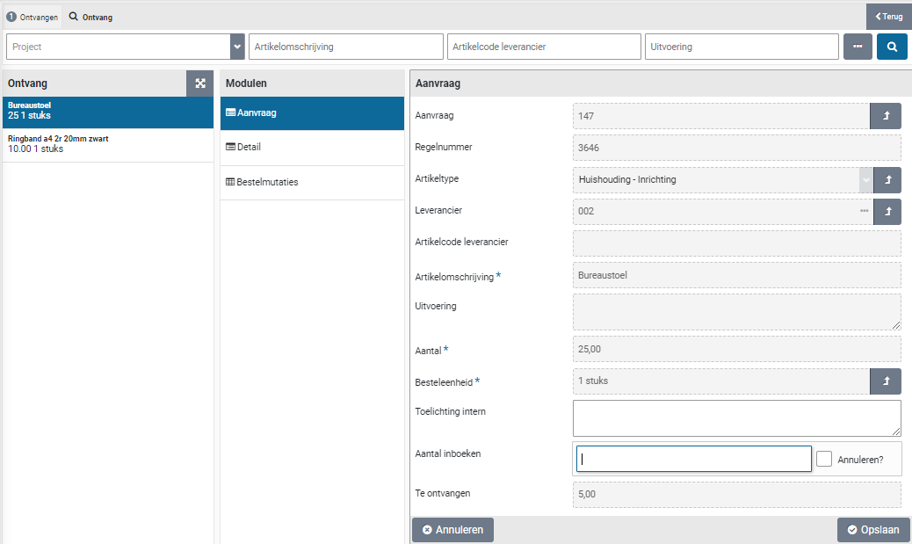Click the Annuleren button at bottom
Viewport: 912px width, 544px height.
point(452,530)
